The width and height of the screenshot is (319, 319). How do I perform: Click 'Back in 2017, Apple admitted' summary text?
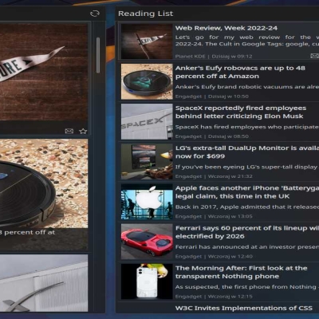pos(247,207)
